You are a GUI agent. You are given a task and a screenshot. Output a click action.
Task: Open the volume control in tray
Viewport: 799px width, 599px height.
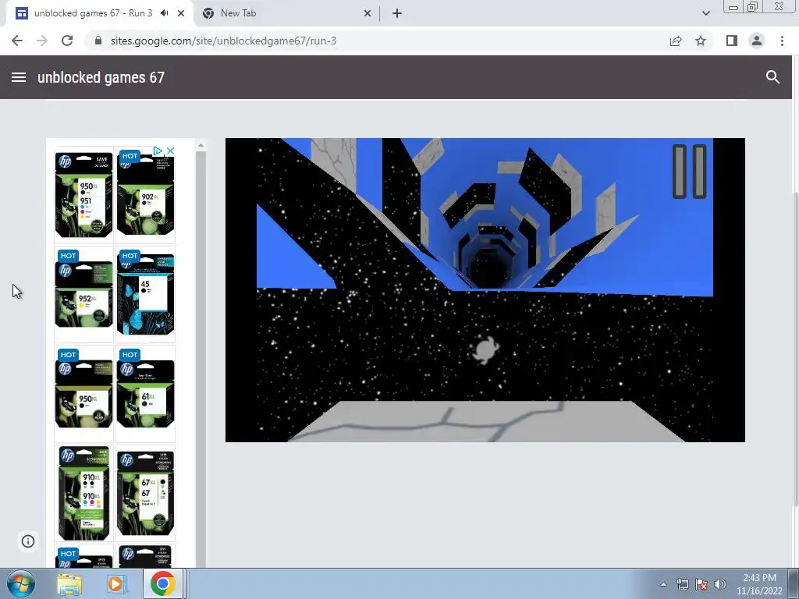tap(720, 584)
